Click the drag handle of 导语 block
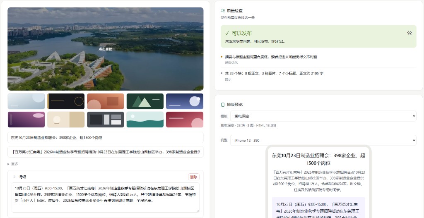The width and height of the screenshot is (424, 218). (14, 177)
